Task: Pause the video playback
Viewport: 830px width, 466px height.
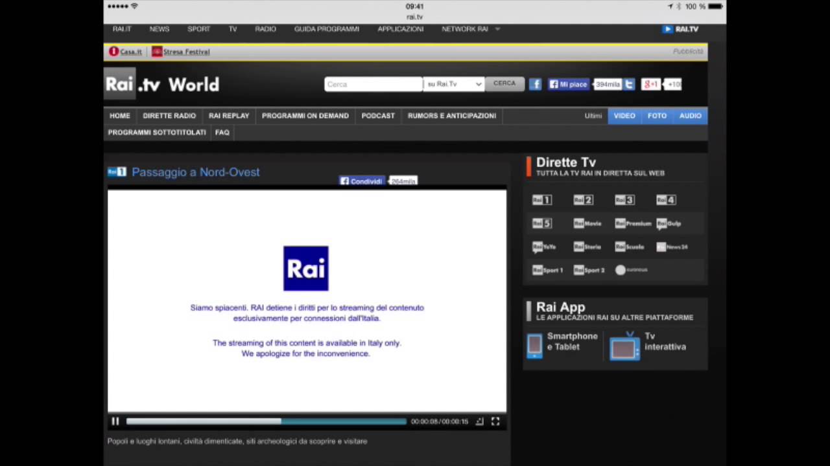Action: pyautogui.click(x=115, y=421)
